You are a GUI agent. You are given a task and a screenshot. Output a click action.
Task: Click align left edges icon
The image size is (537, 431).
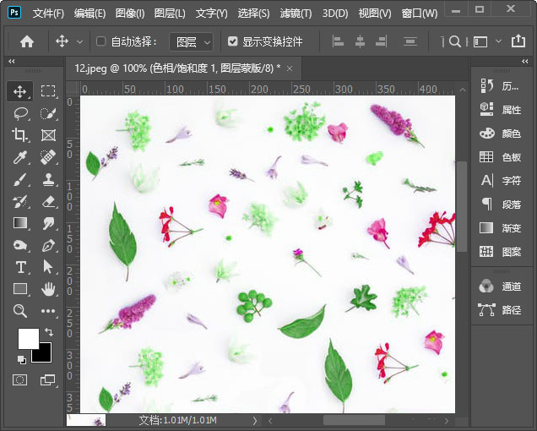[338, 41]
